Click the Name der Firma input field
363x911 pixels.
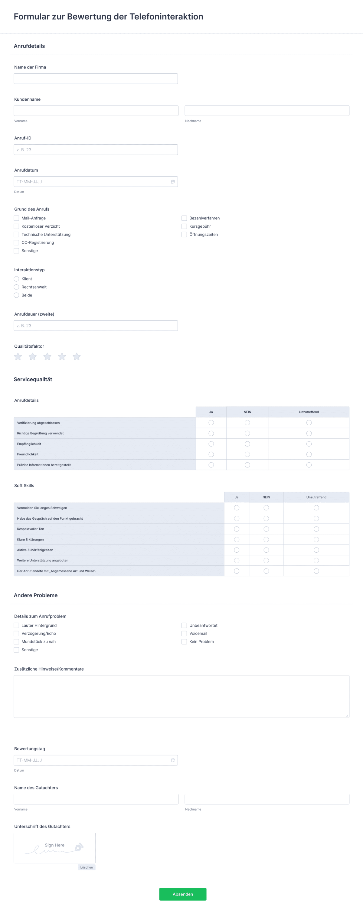[95, 78]
